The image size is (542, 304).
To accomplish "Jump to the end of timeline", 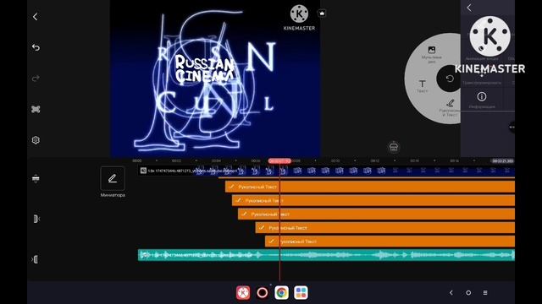I will coord(35,259).
